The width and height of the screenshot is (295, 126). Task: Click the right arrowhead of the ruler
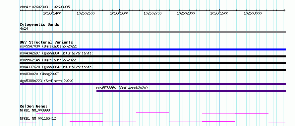tap(285, 10)
